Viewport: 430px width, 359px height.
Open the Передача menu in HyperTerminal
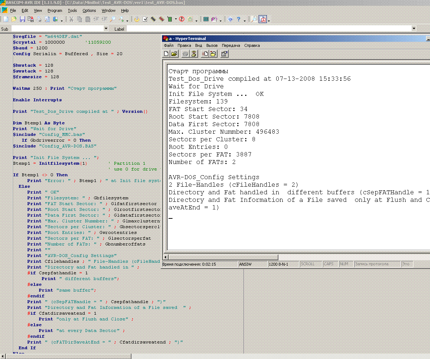pos(231,45)
